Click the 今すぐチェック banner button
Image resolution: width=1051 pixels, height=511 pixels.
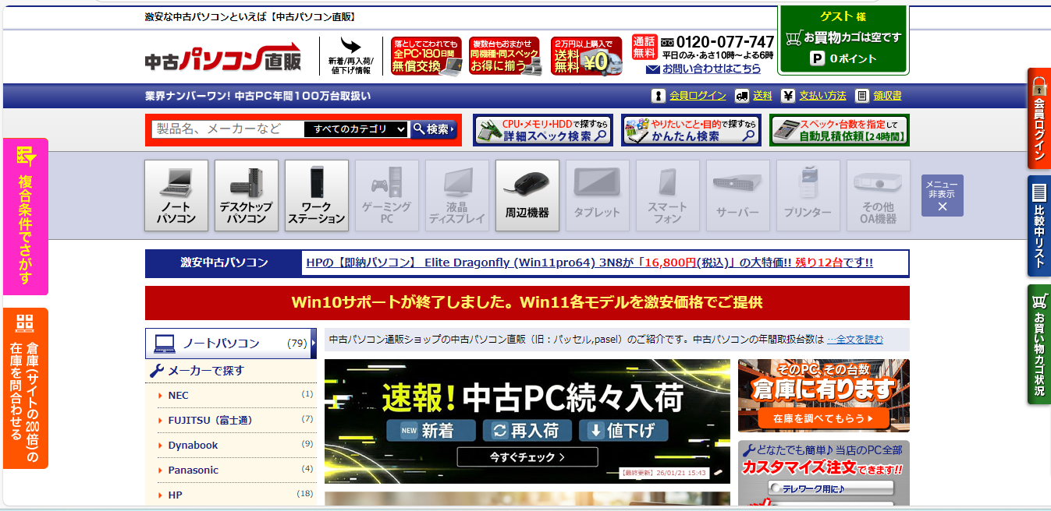[527, 457]
